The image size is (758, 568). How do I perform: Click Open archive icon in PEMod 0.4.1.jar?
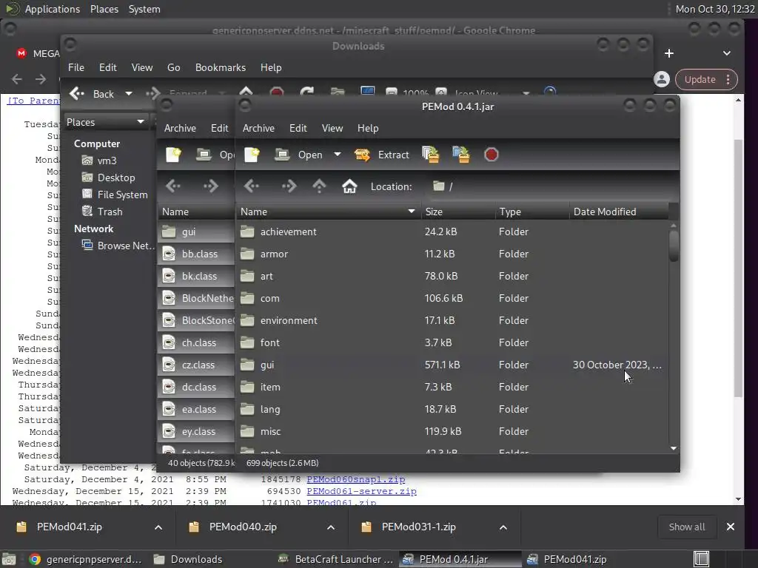coord(282,155)
